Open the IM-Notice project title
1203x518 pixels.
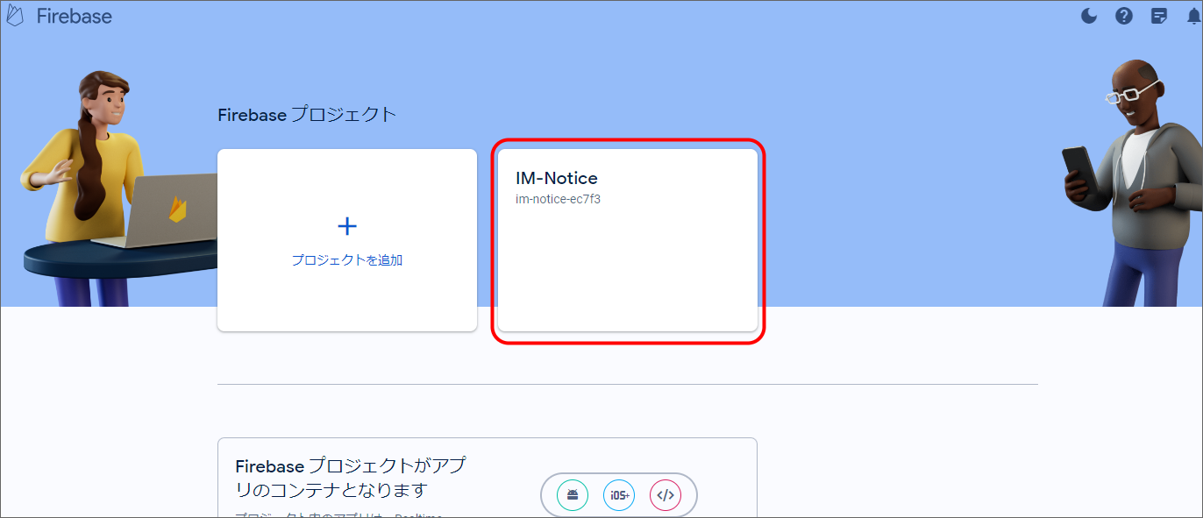click(x=557, y=179)
